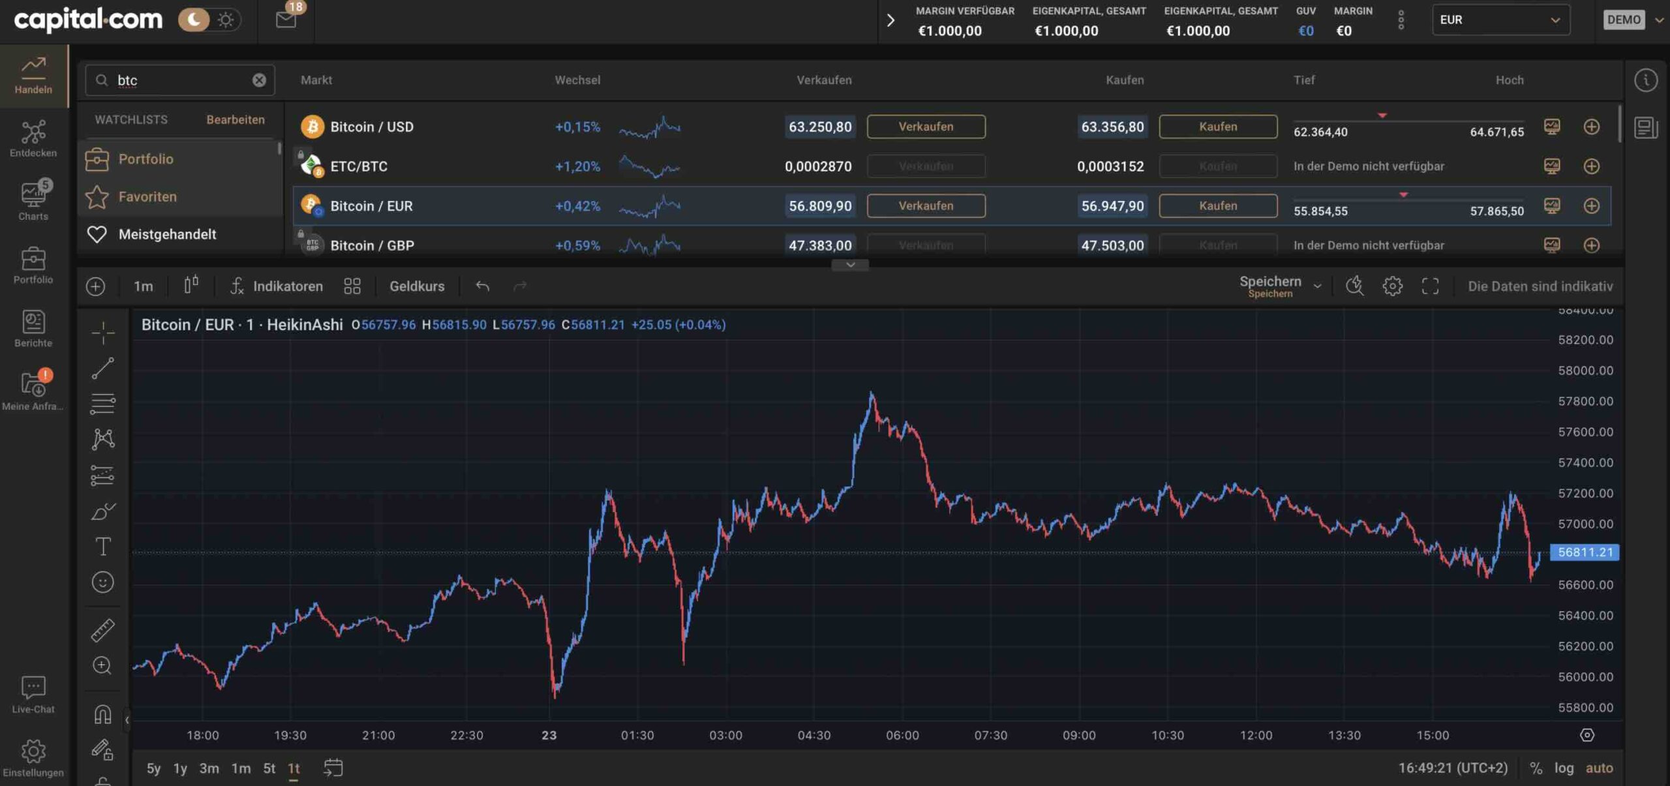
Task: Open the 16:49:21 (UTC+2) timezone menu
Action: 1453,768
